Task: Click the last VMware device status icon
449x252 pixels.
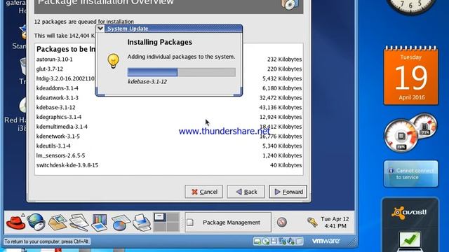Action: tap(300, 241)
